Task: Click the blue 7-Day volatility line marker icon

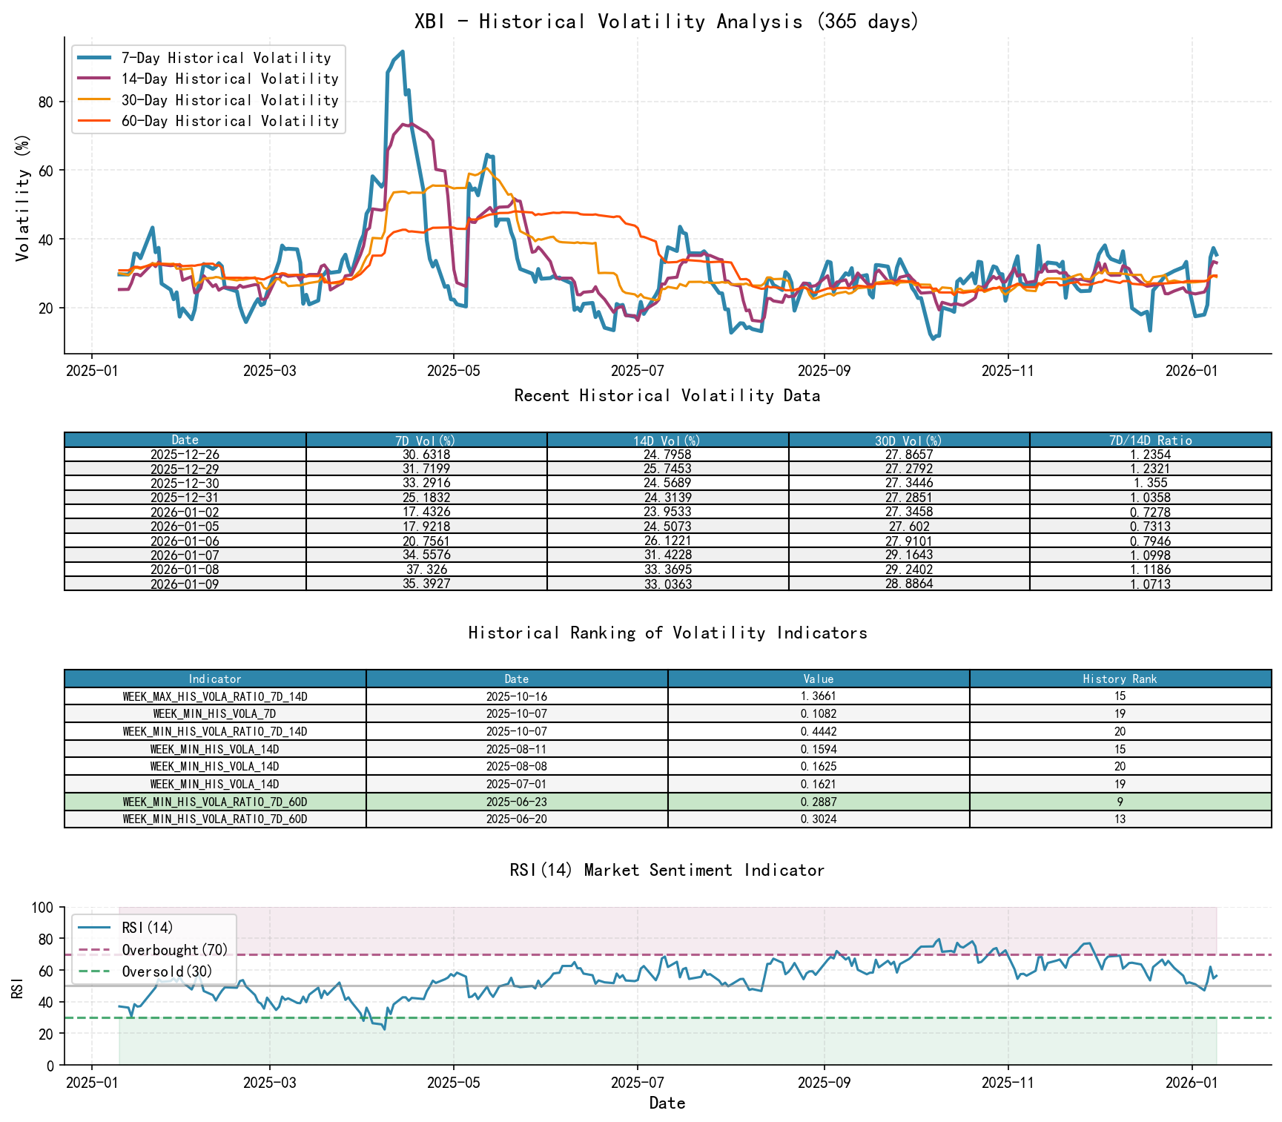Action: 94,58
